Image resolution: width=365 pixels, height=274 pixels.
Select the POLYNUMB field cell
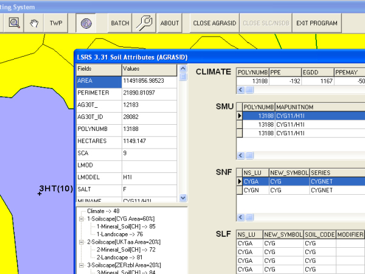(99, 130)
